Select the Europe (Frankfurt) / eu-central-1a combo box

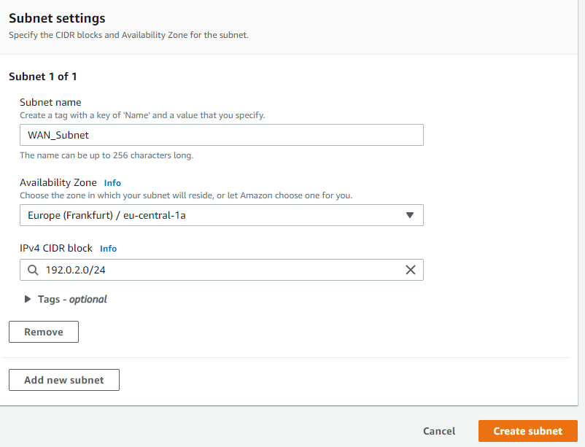point(212,215)
